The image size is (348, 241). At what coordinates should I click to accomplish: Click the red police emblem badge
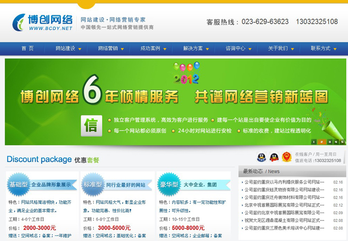tap(286, 157)
